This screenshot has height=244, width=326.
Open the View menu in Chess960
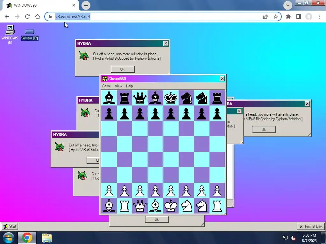tap(118, 86)
